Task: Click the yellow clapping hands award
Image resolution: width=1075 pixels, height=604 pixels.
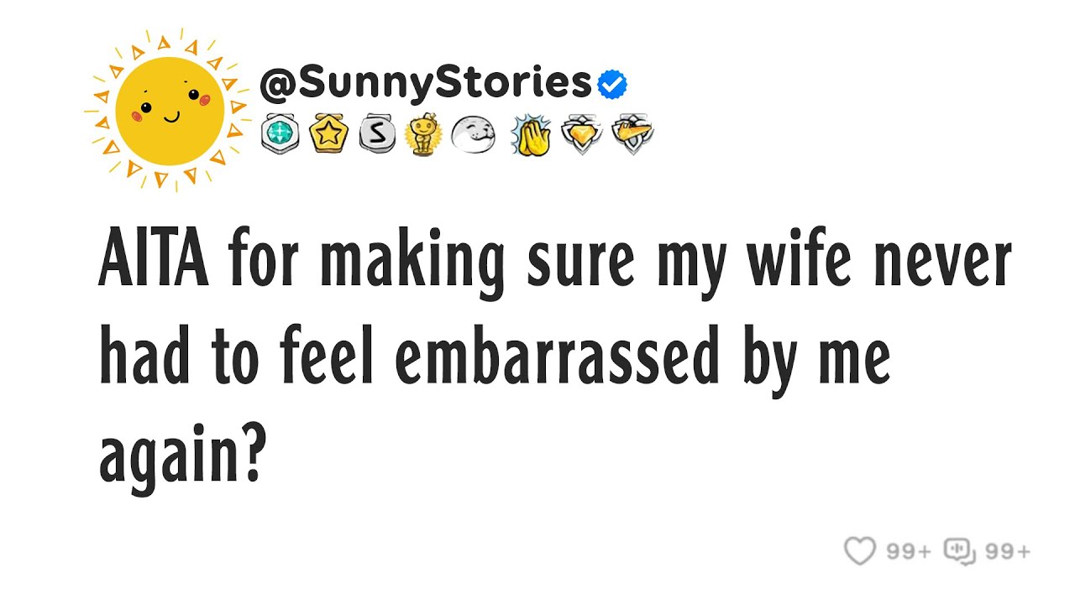Action: (529, 135)
